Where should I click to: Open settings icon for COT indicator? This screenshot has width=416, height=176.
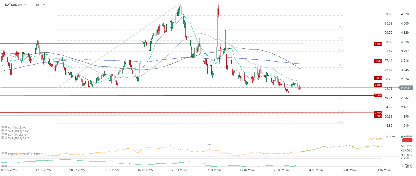3,166
